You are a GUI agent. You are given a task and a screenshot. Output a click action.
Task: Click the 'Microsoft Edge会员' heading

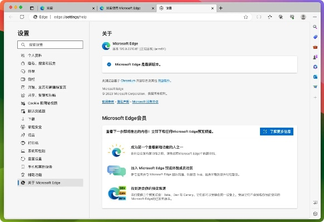[124, 118]
